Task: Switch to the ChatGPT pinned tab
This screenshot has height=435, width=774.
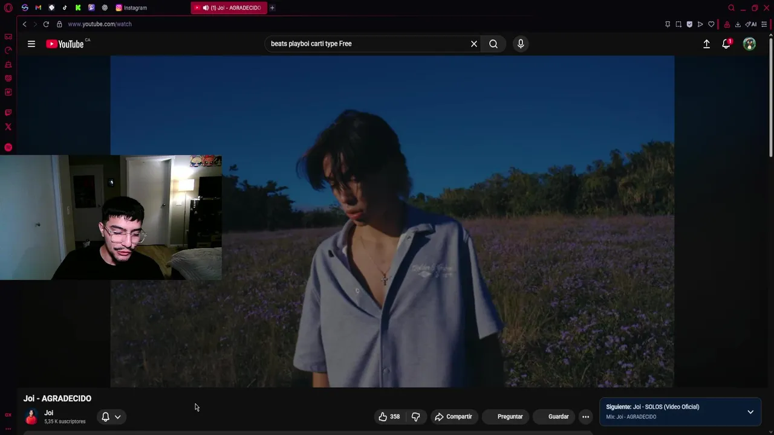Action: click(x=105, y=8)
